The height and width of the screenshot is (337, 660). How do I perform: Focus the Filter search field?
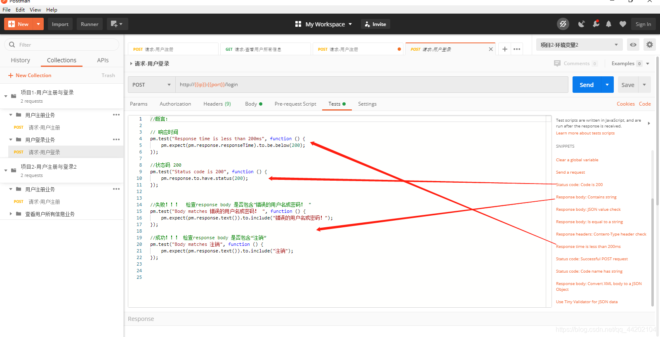point(62,45)
